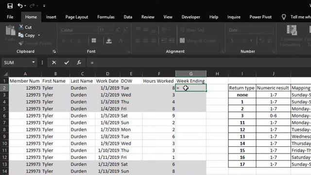Click the Paste clipboard icon
Image resolution: width=311 pixels, height=175 pixels.
coord(10,31)
